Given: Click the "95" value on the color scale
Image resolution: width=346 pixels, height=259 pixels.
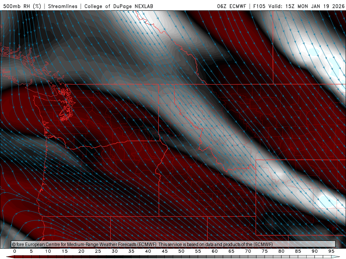Looking at the screenshot, I should [x=331, y=251].
